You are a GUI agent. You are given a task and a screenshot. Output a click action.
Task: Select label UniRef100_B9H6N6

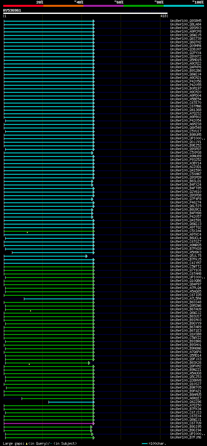[x=186, y=348]
